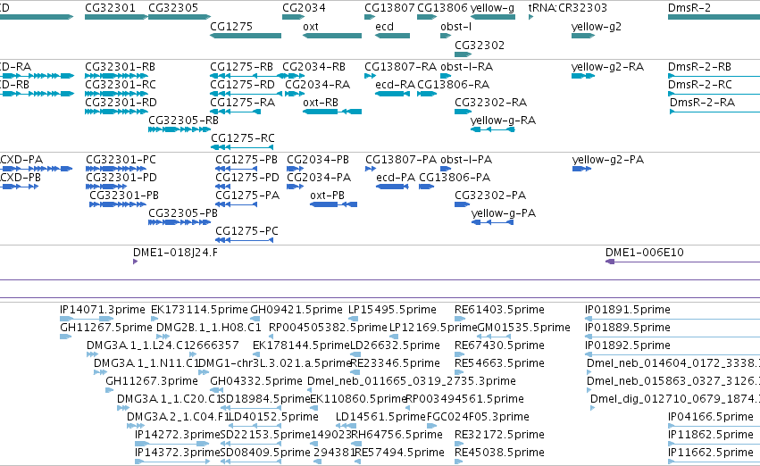Click the yellow-g-RA transcript label
This screenshot has width=760, height=466.
coord(503,121)
